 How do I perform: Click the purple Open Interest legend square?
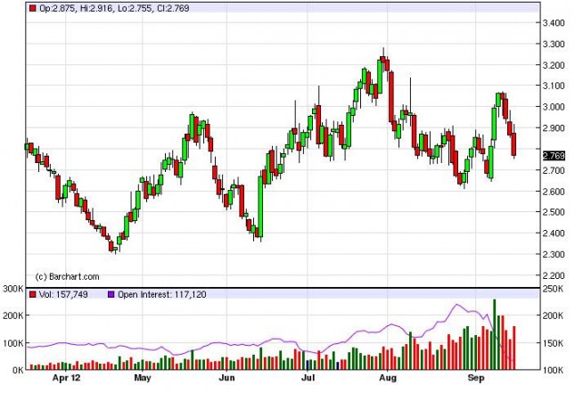111,294
